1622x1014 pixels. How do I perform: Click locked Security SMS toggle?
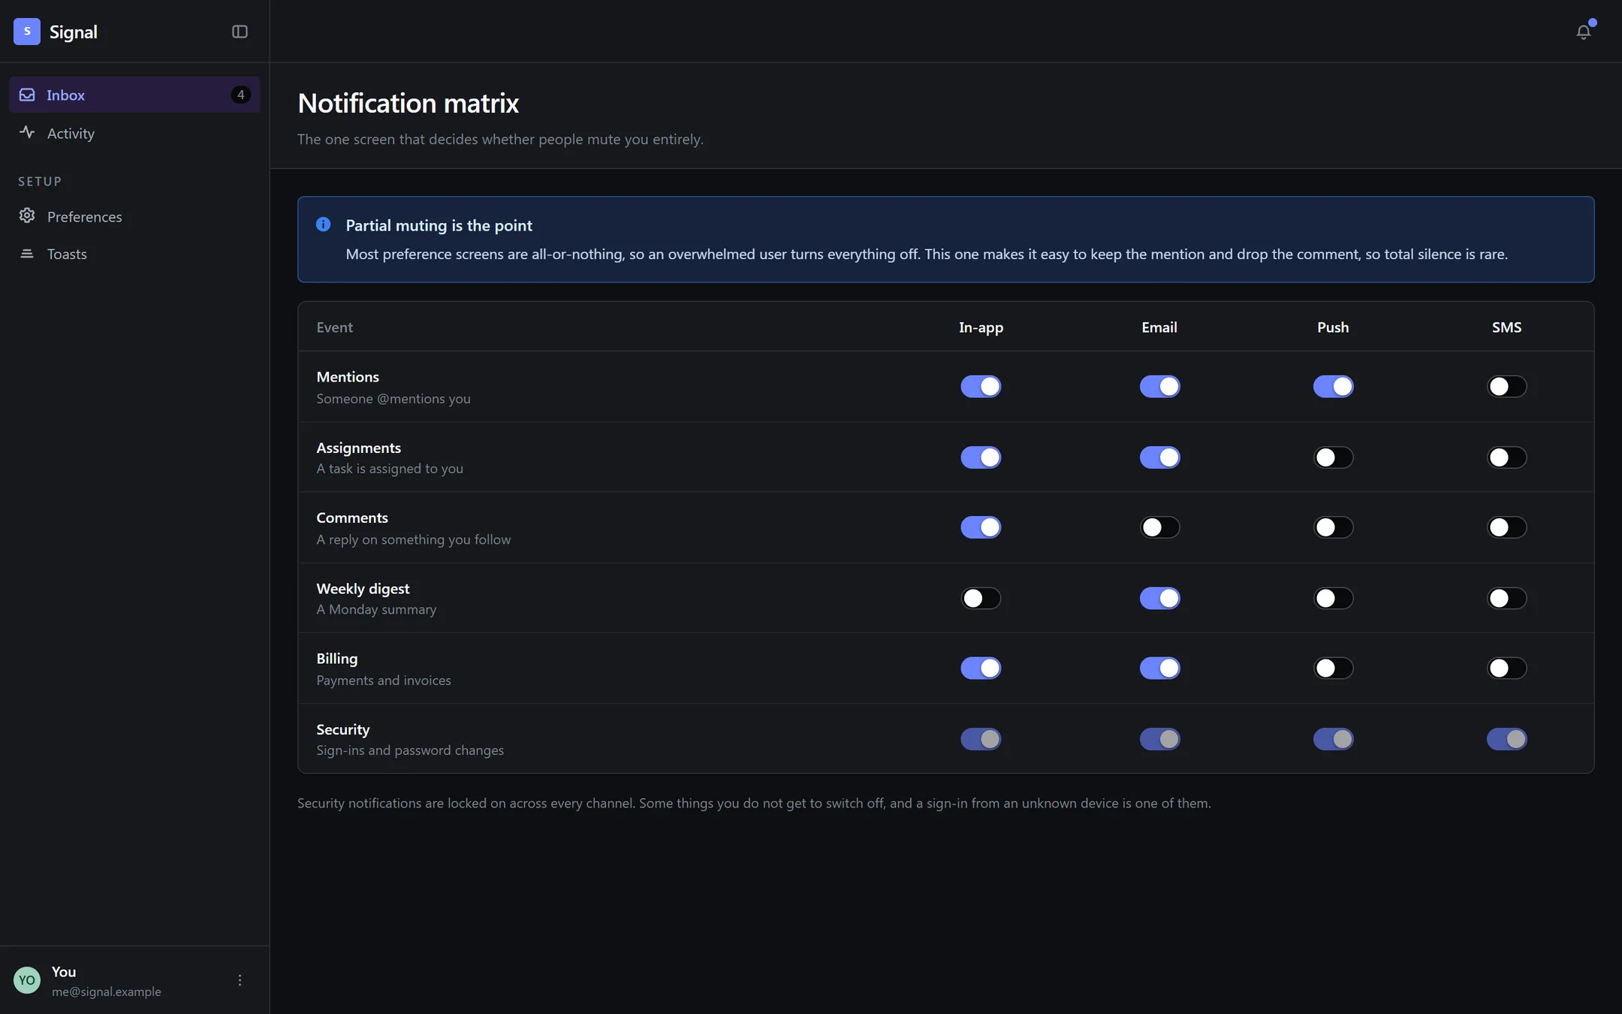pyautogui.click(x=1506, y=739)
